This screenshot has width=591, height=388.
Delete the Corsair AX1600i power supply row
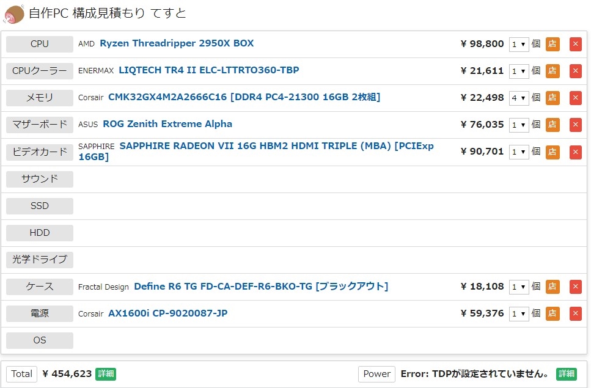point(575,313)
